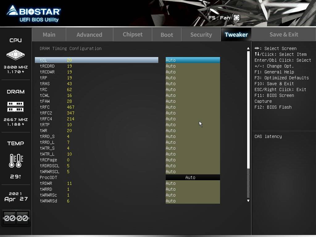The height and width of the screenshot is (237, 316).
Task: Open the Save & Exit tab
Action: coord(284,35)
